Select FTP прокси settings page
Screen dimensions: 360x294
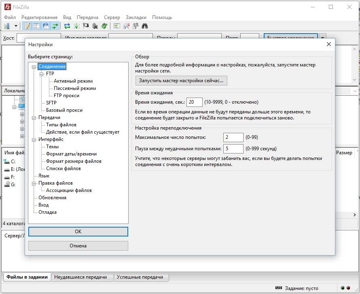click(x=66, y=96)
